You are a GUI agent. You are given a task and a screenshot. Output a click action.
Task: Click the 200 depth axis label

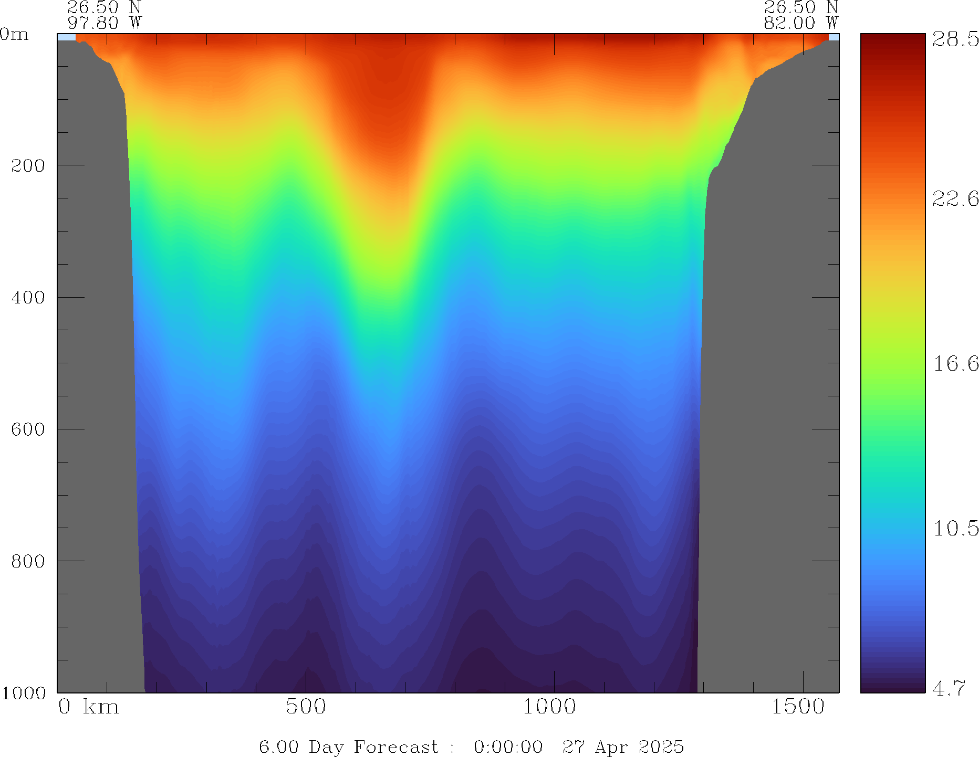pos(28,166)
